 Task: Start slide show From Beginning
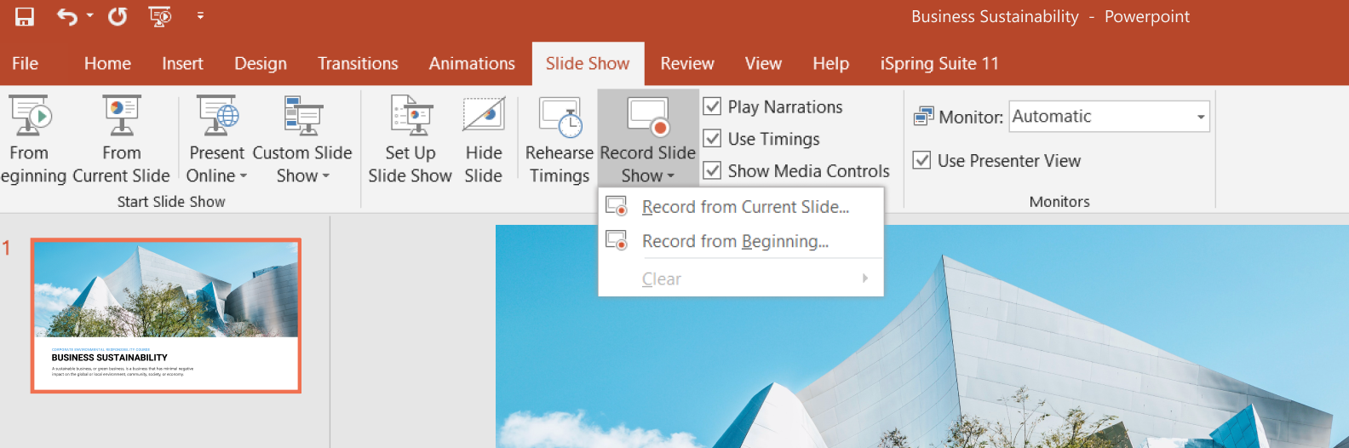[29, 139]
